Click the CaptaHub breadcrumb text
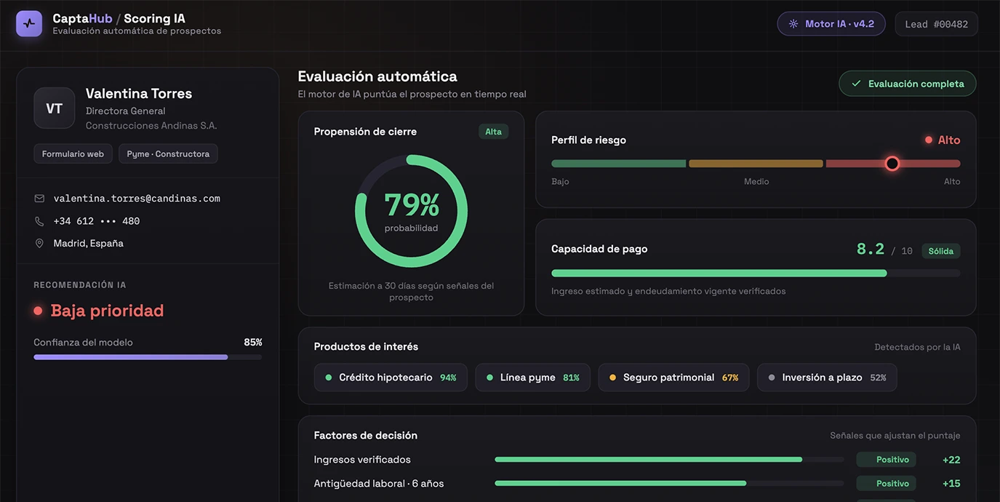 (x=82, y=18)
